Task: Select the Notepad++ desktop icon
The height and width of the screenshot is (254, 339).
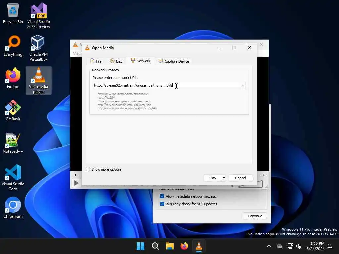Action: click(13, 143)
